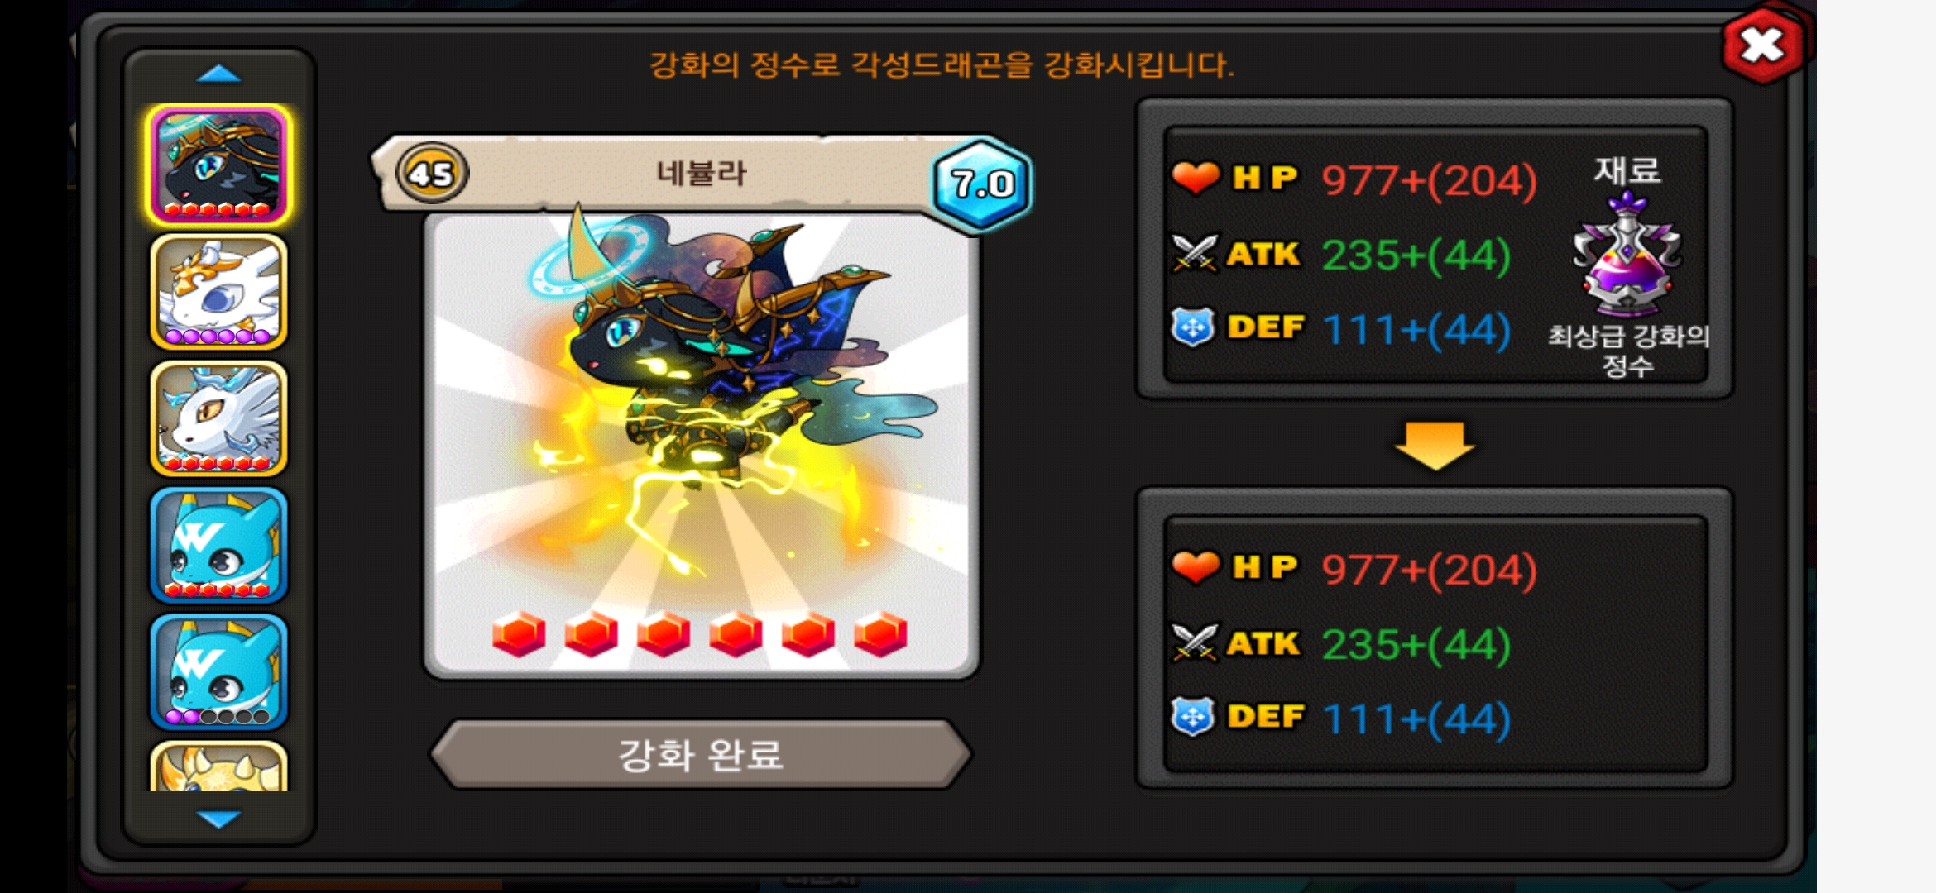Select the white winged dragon with red gems
Image resolution: width=1936 pixels, height=893 pixels.
point(218,418)
